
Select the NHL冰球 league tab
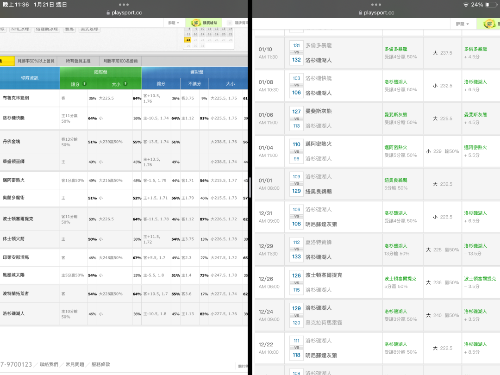pos(20,29)
